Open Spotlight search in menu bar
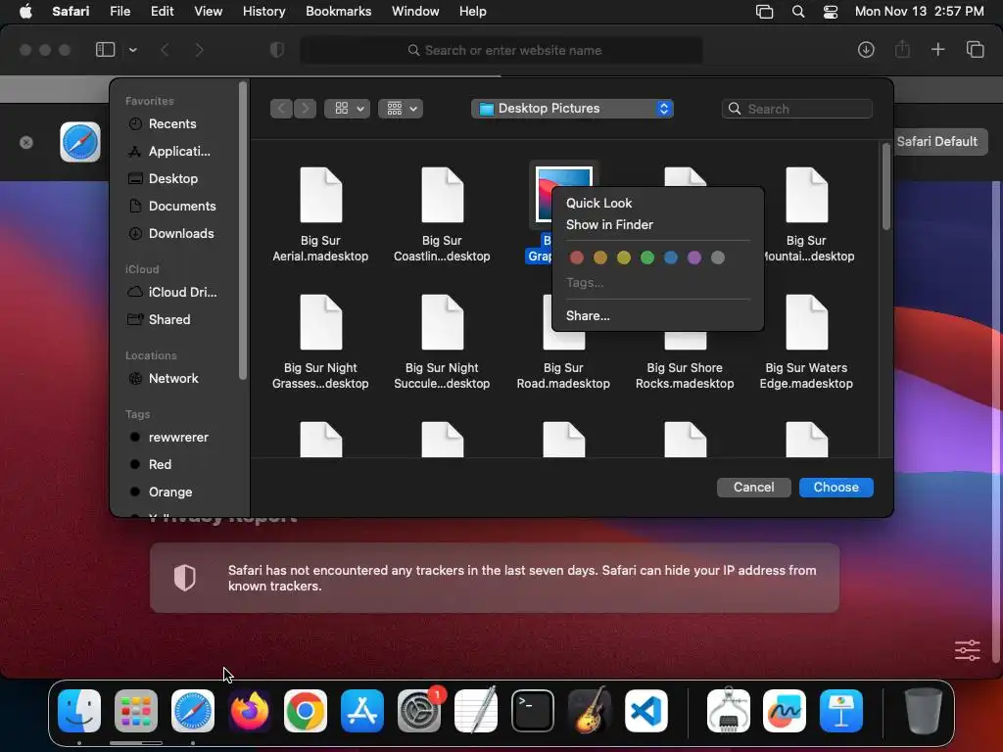This screenshot has width=1003, height=752. pos(798,12)
